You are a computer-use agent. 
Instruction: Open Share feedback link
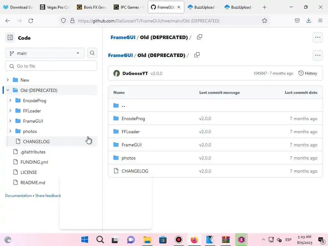(x=48, y=196)
